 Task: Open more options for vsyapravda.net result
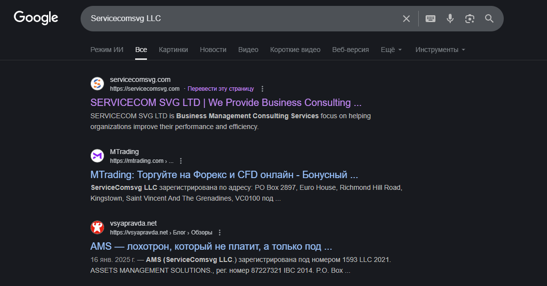click(x=220, y=233)
